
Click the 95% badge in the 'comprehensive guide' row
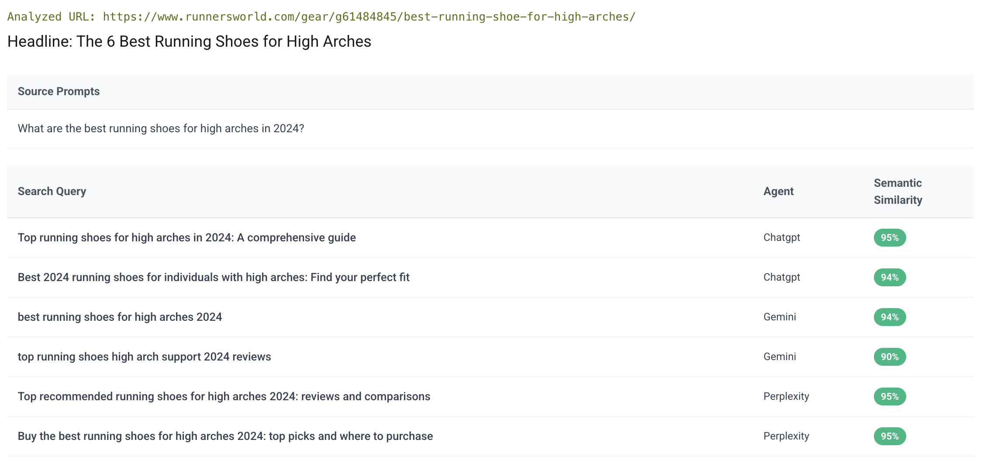(890, 237)
